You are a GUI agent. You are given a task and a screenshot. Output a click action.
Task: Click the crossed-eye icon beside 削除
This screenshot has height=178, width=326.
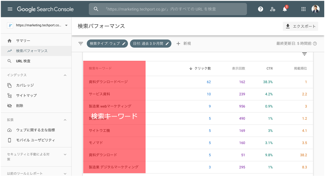(x=10, y=106)
